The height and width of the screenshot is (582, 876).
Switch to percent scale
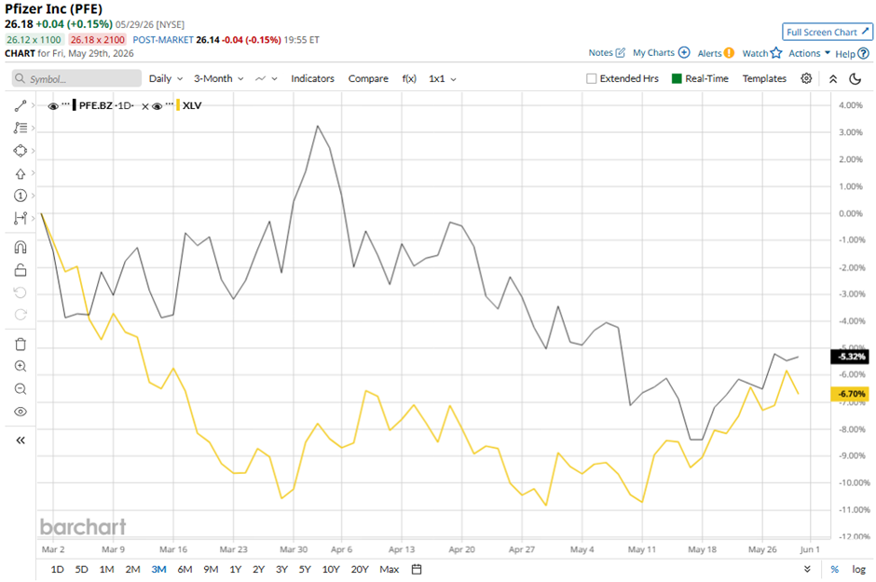[x=834, y=569]
